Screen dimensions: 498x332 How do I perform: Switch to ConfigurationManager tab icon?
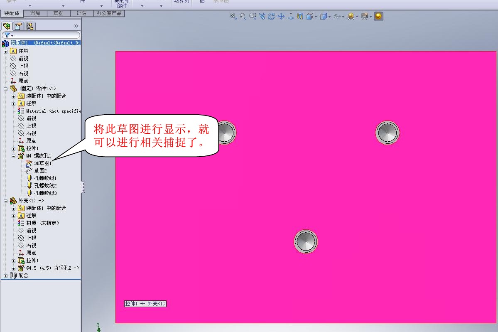click(30, 26)
